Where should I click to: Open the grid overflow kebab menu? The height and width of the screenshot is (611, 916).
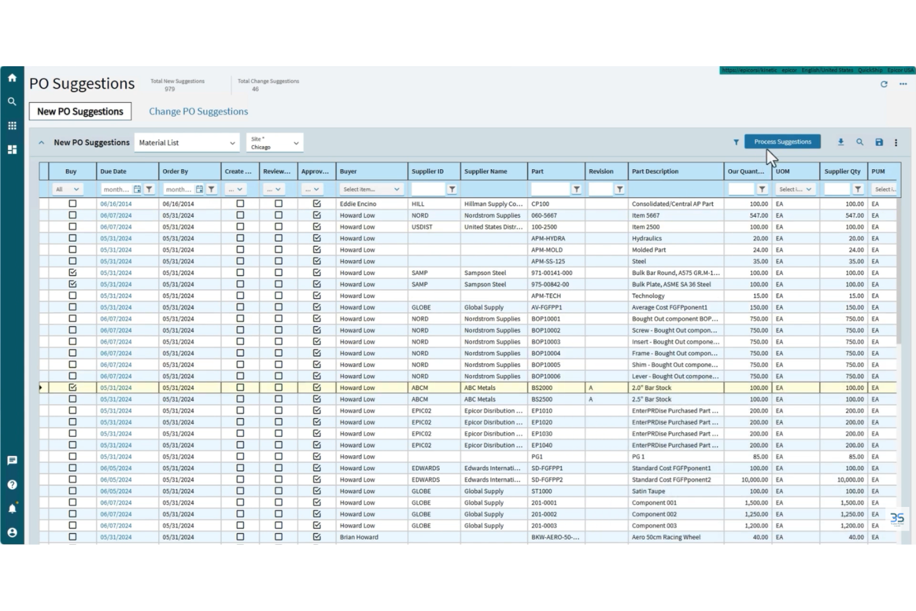(x=896, y=142)
